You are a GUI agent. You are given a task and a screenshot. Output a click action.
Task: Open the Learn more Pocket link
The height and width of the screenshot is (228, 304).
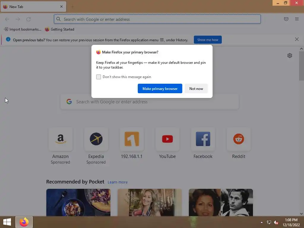click(118, 182)
